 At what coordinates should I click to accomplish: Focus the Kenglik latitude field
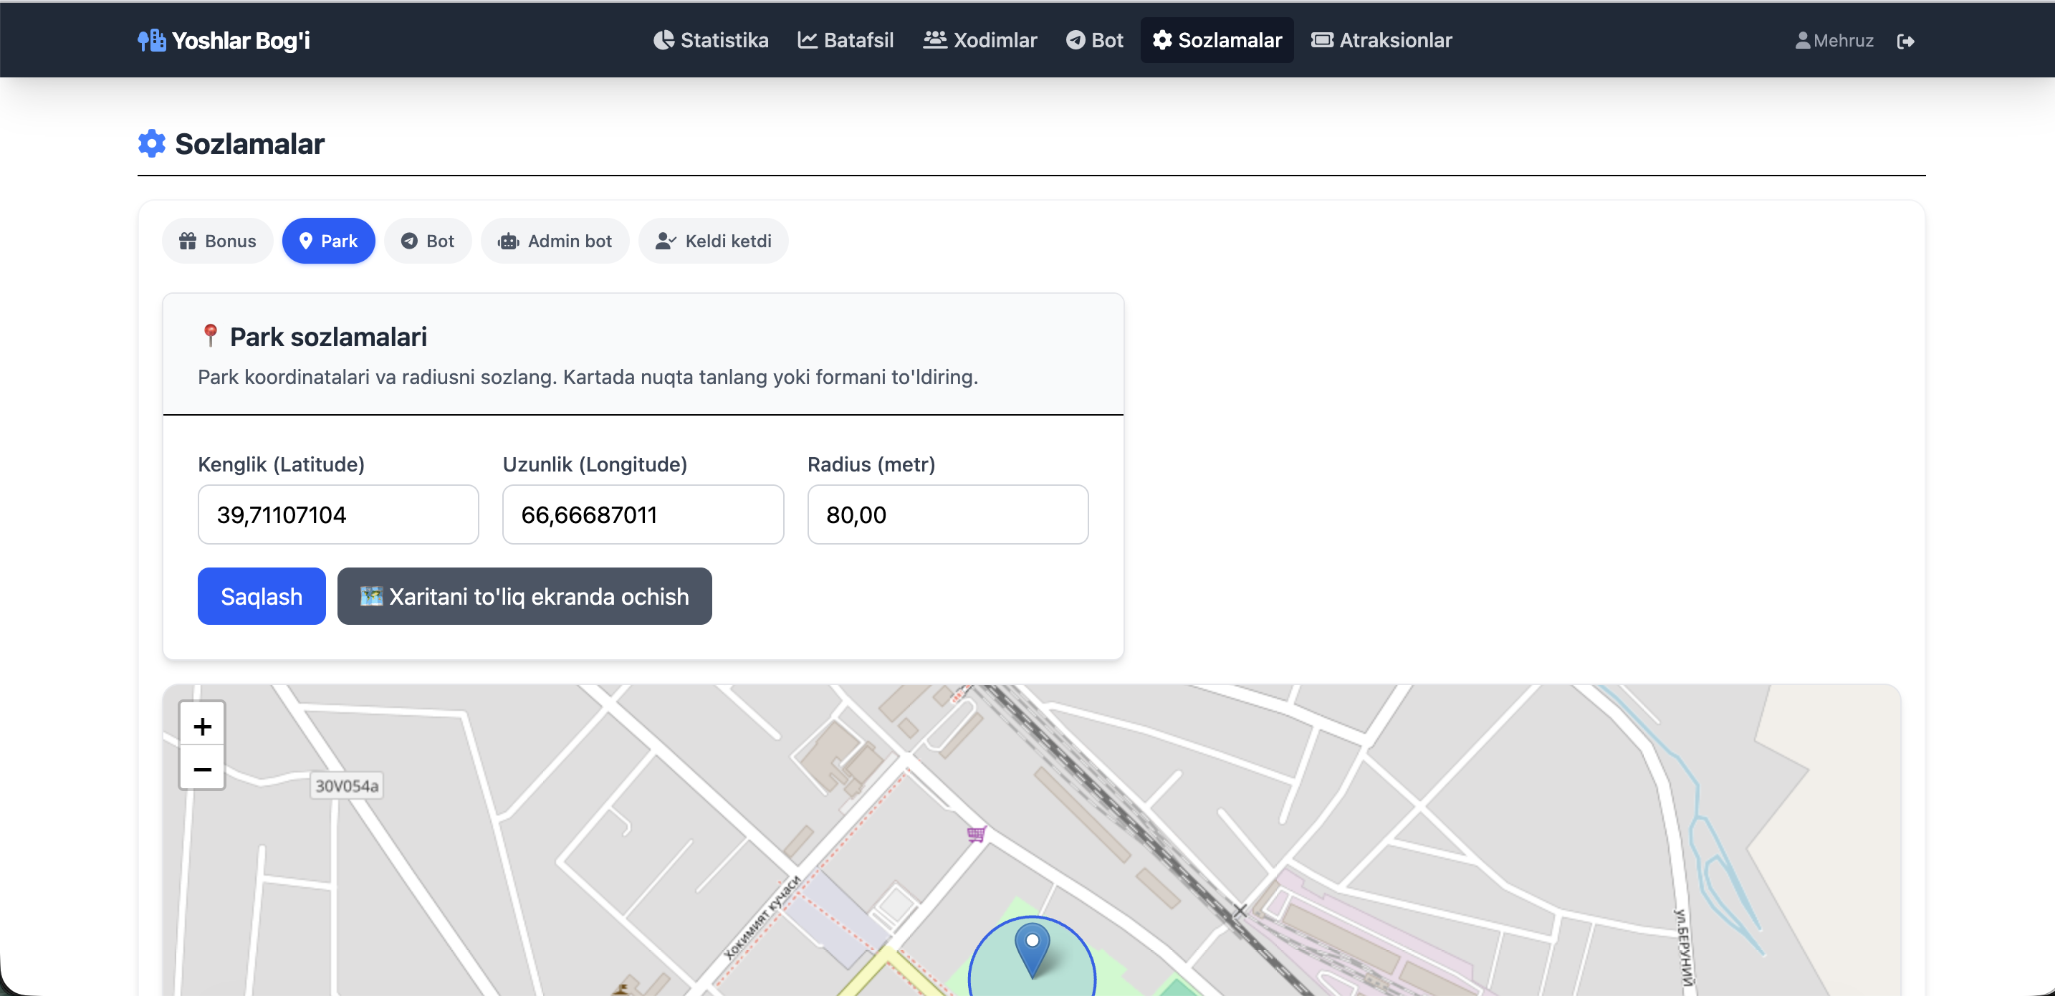338,514
